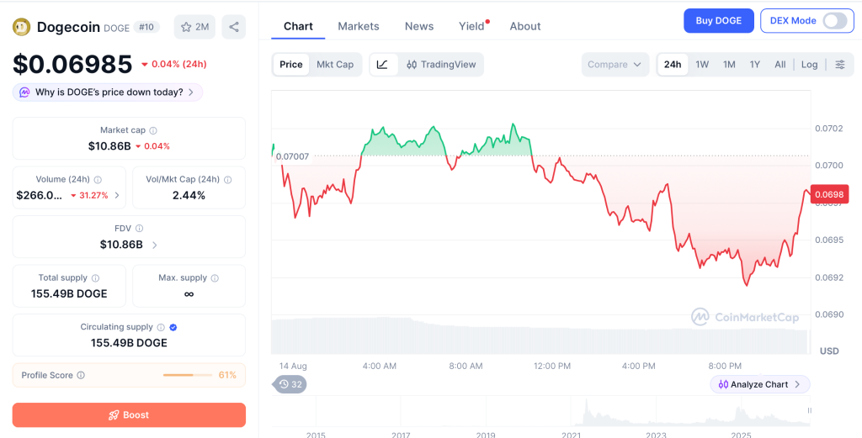Click the $0.06985 price text
The height and width of the screenshot is (438, 862).
pos(72,64)
